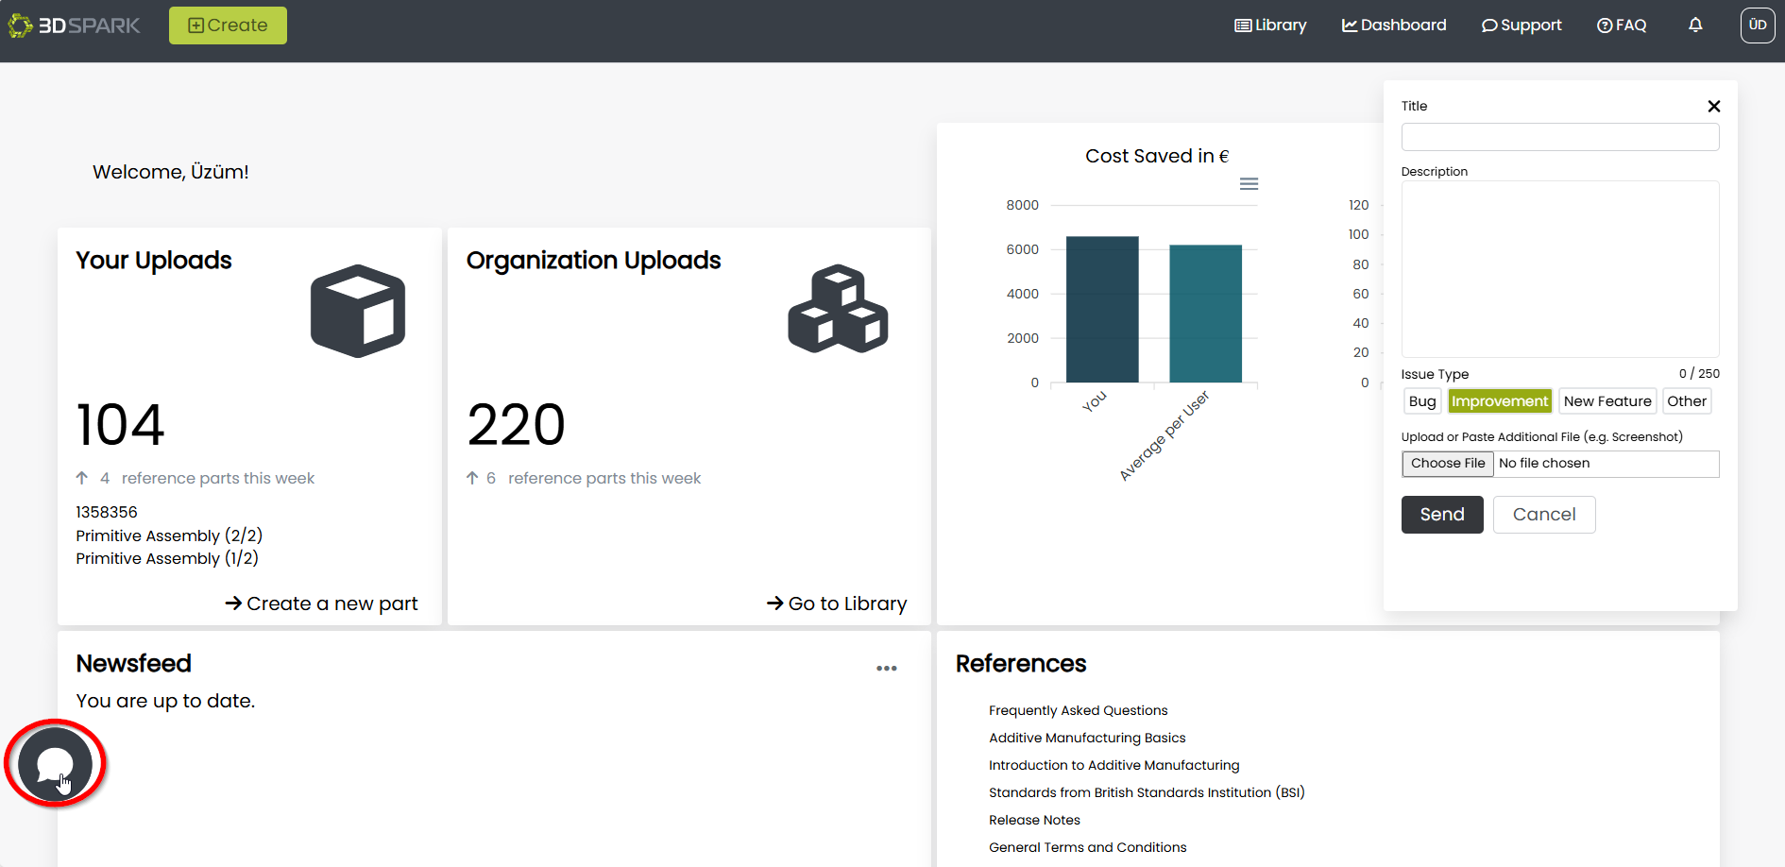Select the Improvement issue type
Viewport: 1785px width, 867px height.
(x=1499, y=401)
